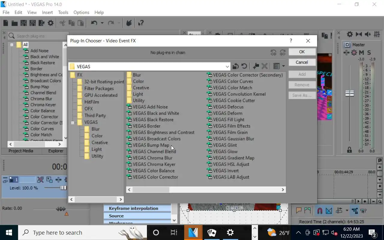Click the Rate slider triangle handle
This screenshot has height=240, width=384.
pyautogui.click(x=67, y=214)
